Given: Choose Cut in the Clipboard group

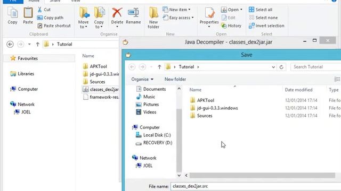Looking at the screenshot, I should 44,10.
